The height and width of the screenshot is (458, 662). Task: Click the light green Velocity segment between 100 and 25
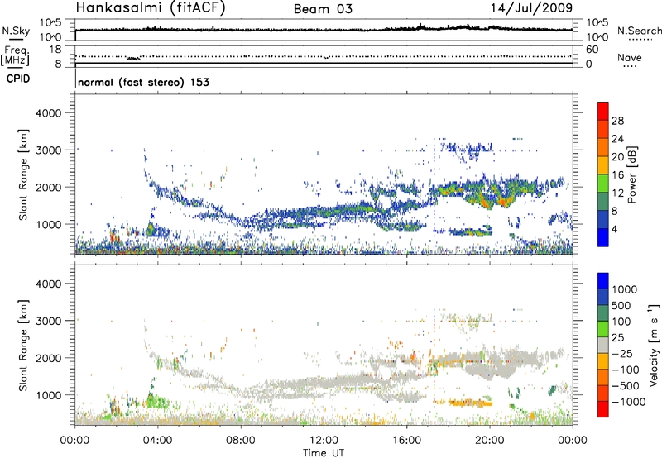[603, 329]
